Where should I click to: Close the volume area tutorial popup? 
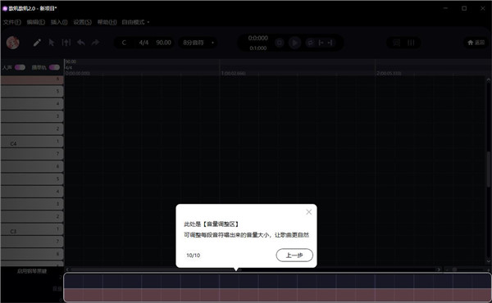[x=309, y=212]
